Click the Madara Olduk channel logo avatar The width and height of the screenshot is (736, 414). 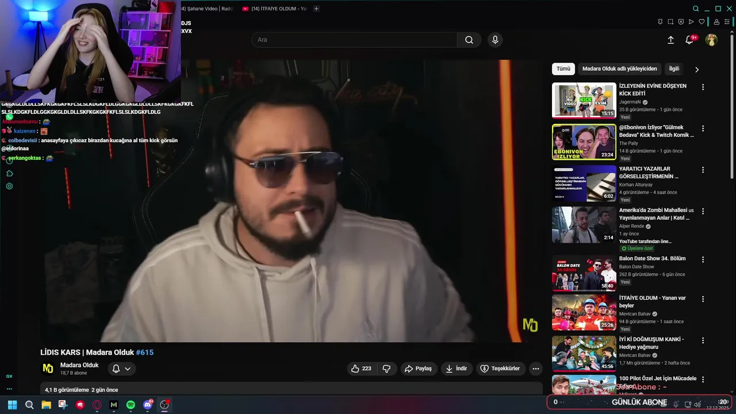48,369
